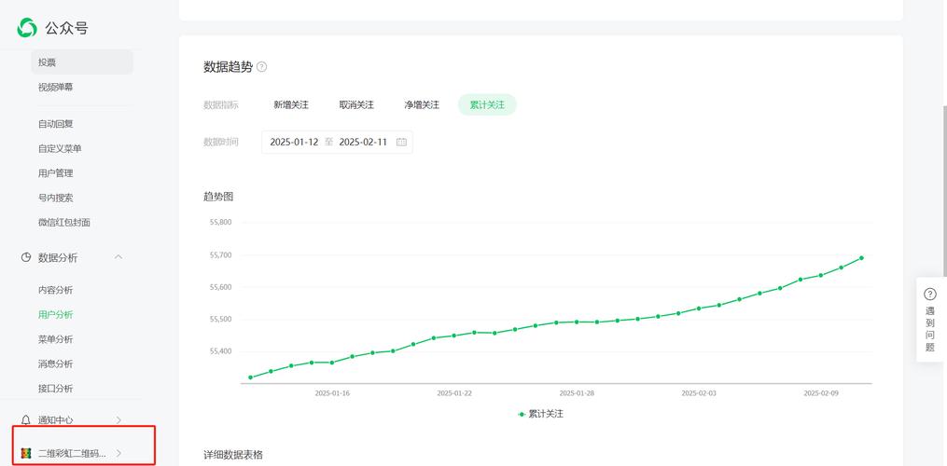Click the last data point on trend line
947x466 pixels.
point(861,258)
